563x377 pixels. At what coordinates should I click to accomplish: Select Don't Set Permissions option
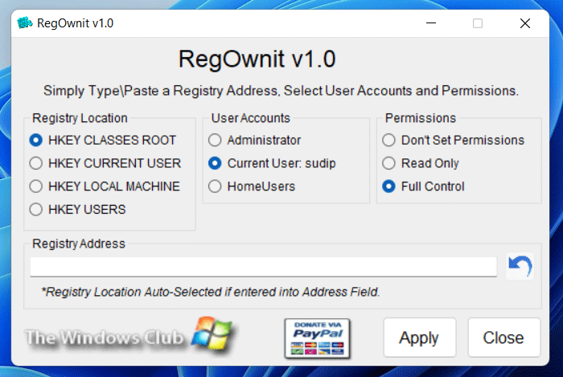click(x=453, y=140)
